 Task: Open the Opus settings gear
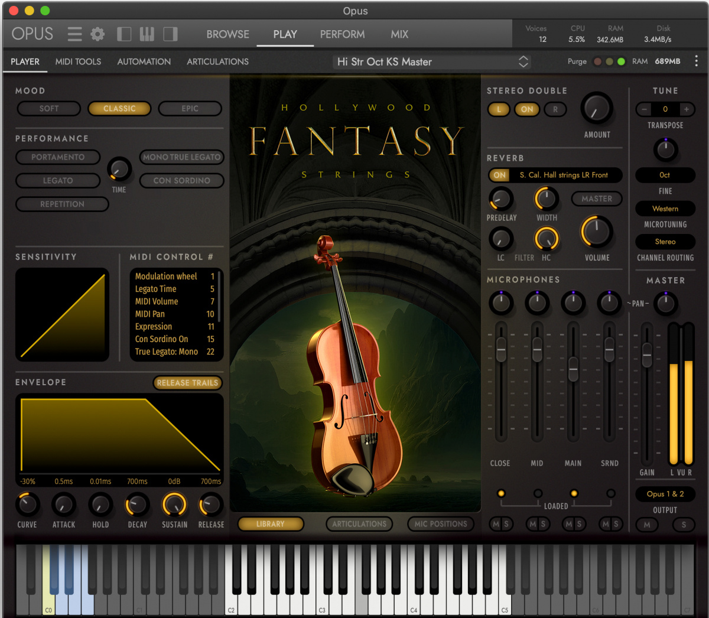pos(97,34)
